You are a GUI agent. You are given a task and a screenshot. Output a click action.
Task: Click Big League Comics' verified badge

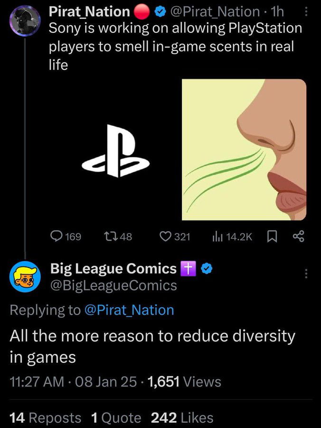(206, 268)
